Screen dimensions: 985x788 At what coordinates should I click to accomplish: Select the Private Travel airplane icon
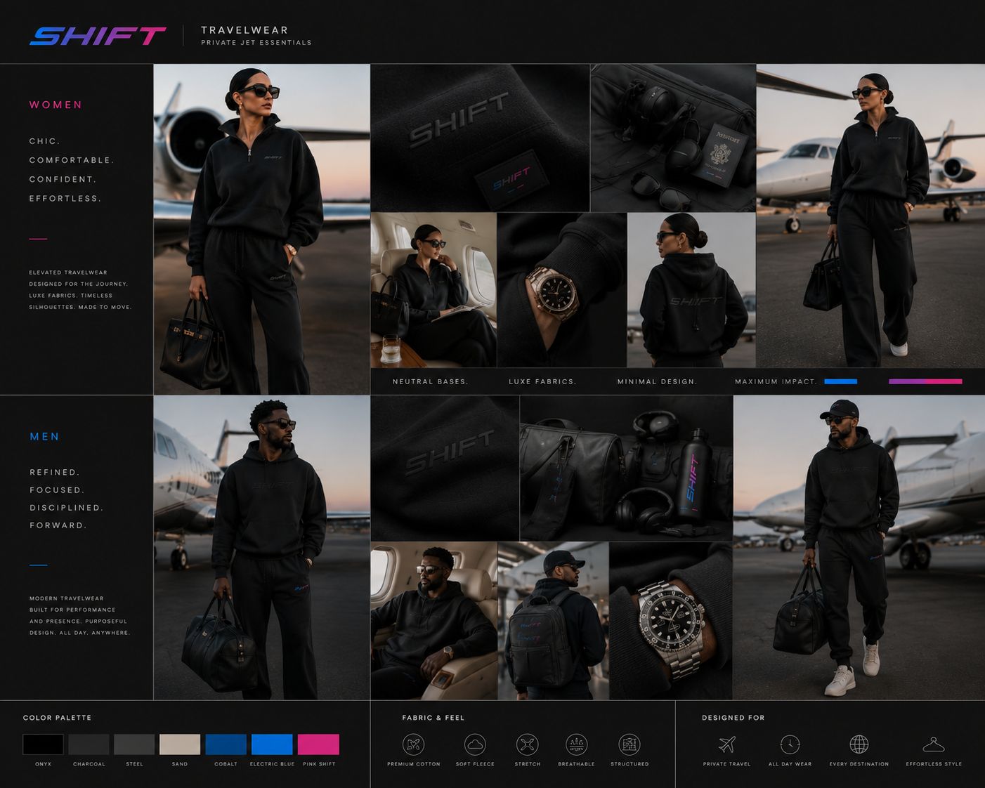[727, 744]
